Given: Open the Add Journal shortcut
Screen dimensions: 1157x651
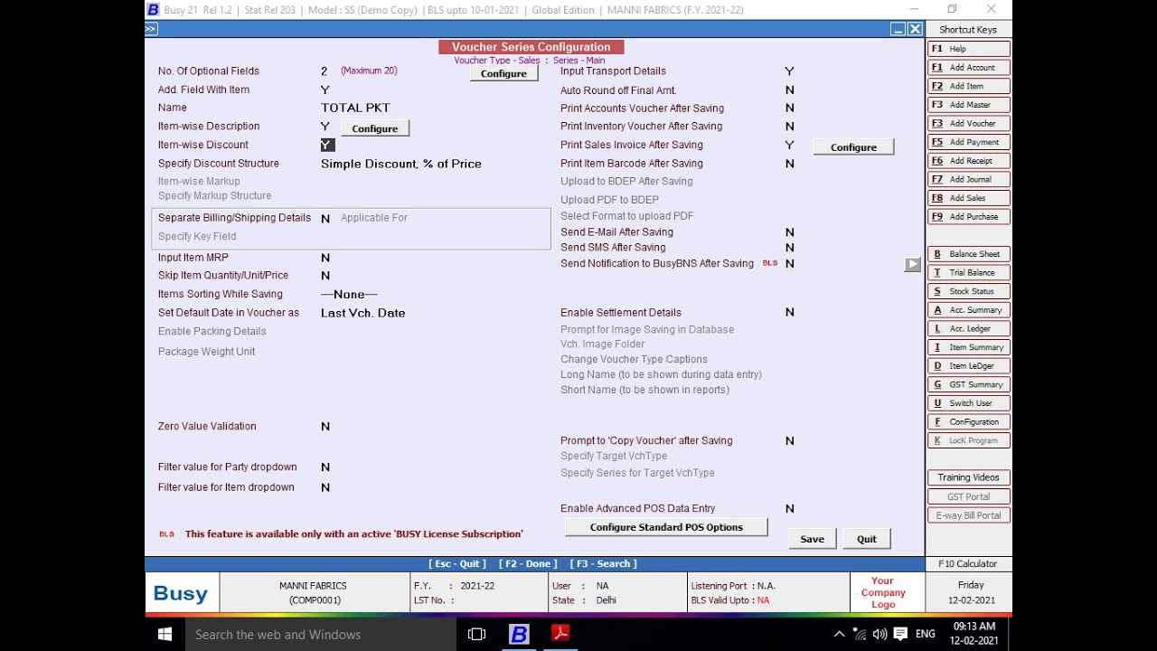Looking at the screenshot, I should coord(968,179).
